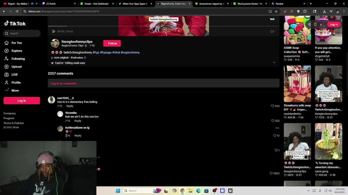This screenshot has width=348, height=195.
Task: Show hidden system tray icons
Action: 308,191
